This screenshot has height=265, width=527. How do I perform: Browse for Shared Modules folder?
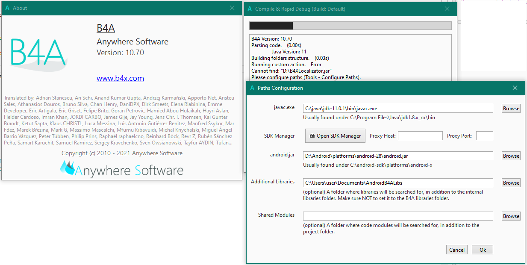click(511, 216)
